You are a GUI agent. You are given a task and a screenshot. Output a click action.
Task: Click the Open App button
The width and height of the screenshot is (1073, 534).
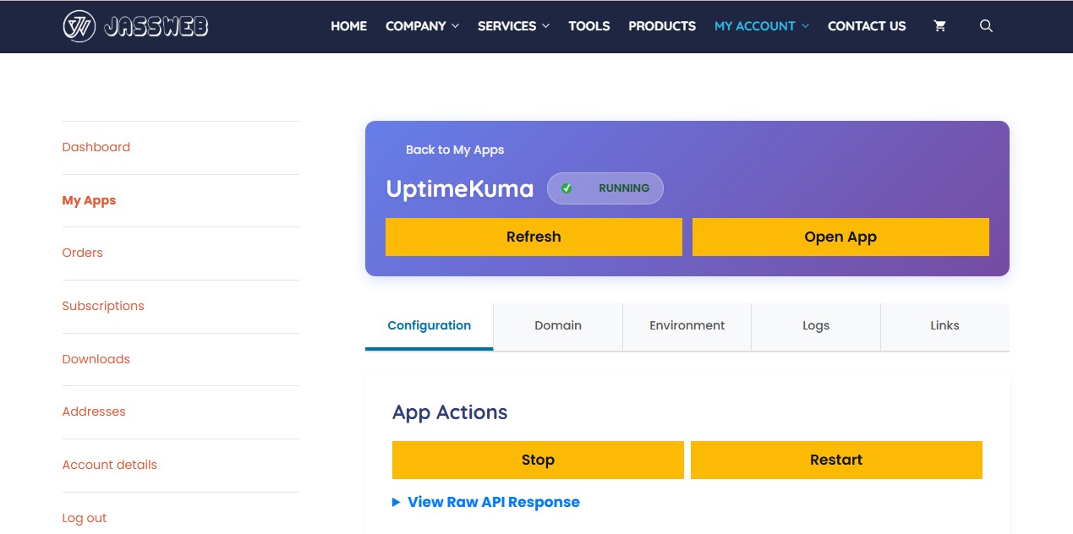click(x=840, y=237)
